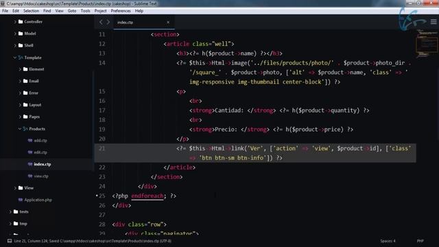The width and height of the screenshot is (439, 247).
Task: Open the Project menu
Action: [101, 11]
